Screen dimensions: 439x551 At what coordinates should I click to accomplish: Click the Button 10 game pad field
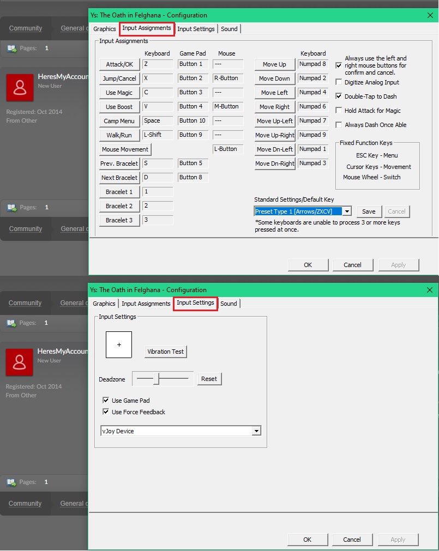click(193, 121)
